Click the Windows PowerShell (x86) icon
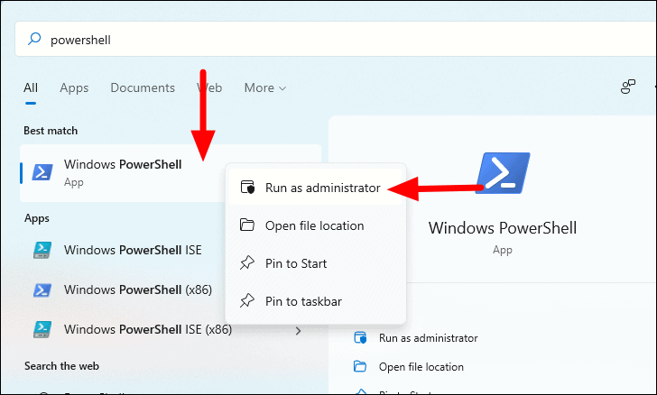The width and height of the screenshot is (657, 395). click(42, 289)
